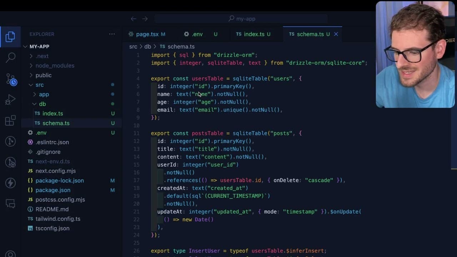457x257 pixels.
Task: Click "drizzle-orm/sqlite-core" import string
Action: point(325,63)
